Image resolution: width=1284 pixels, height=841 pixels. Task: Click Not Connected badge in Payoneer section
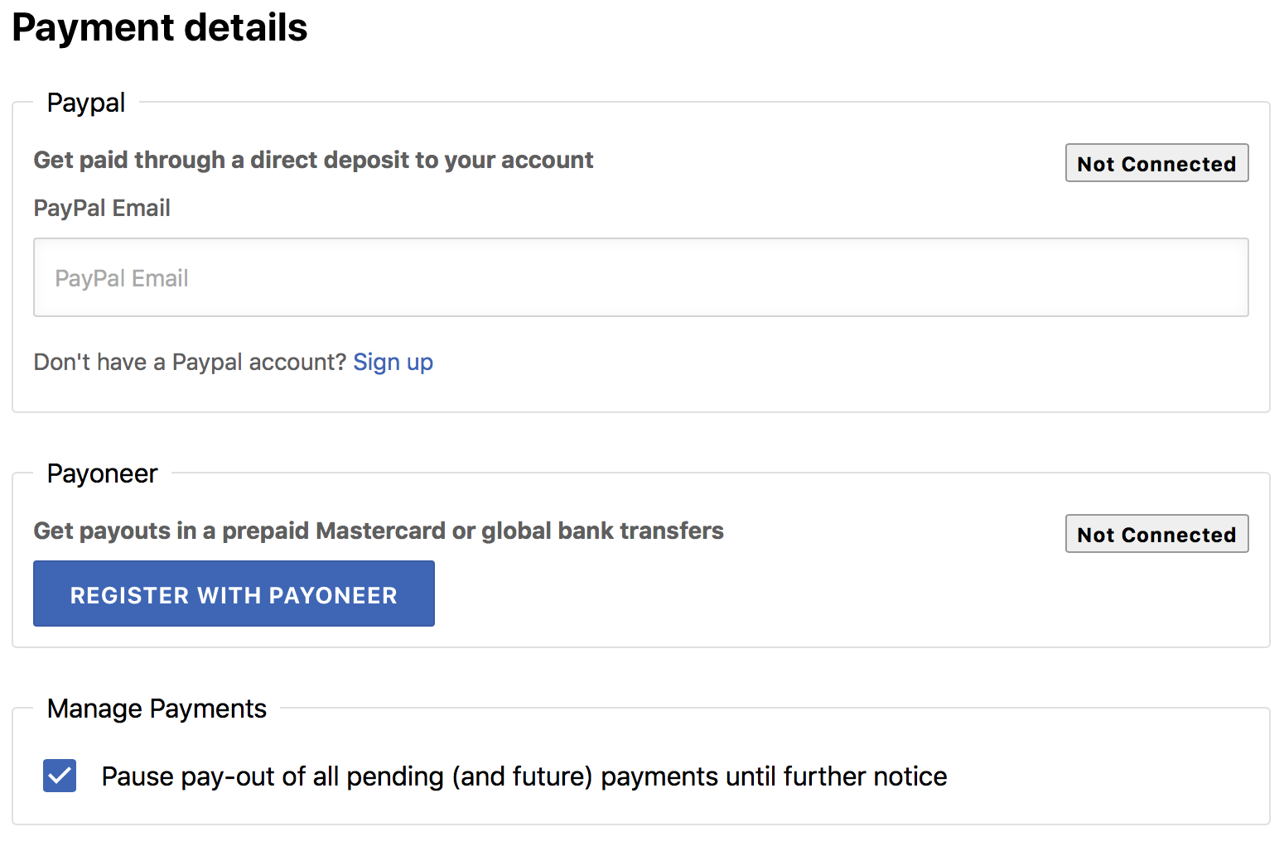point(1156,534)
